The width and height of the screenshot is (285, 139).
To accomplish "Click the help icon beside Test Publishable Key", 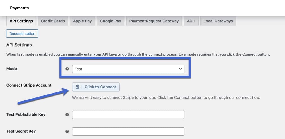I will tap(67, 115).
